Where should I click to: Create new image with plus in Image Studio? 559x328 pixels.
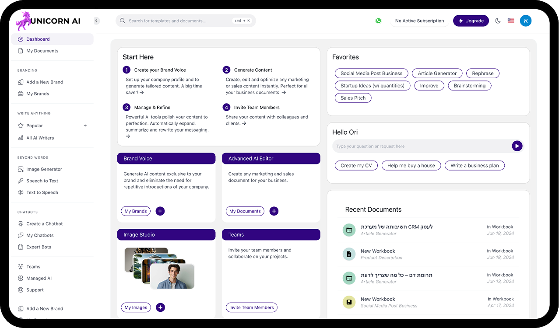(x=161, y=307)
